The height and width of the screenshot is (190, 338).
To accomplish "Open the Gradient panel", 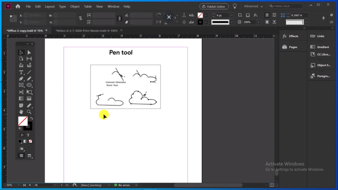I will tap(320, 47).
